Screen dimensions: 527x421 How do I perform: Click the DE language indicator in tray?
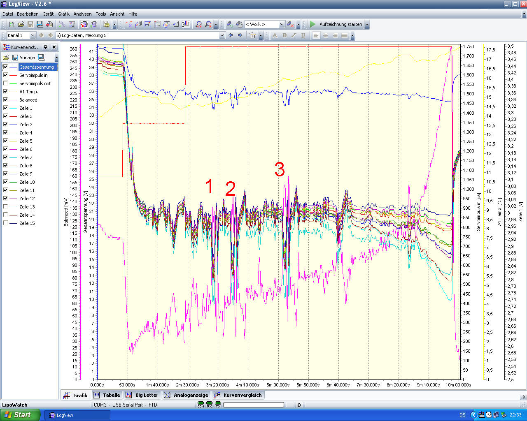pyautogui.click(x=462, y=415)
